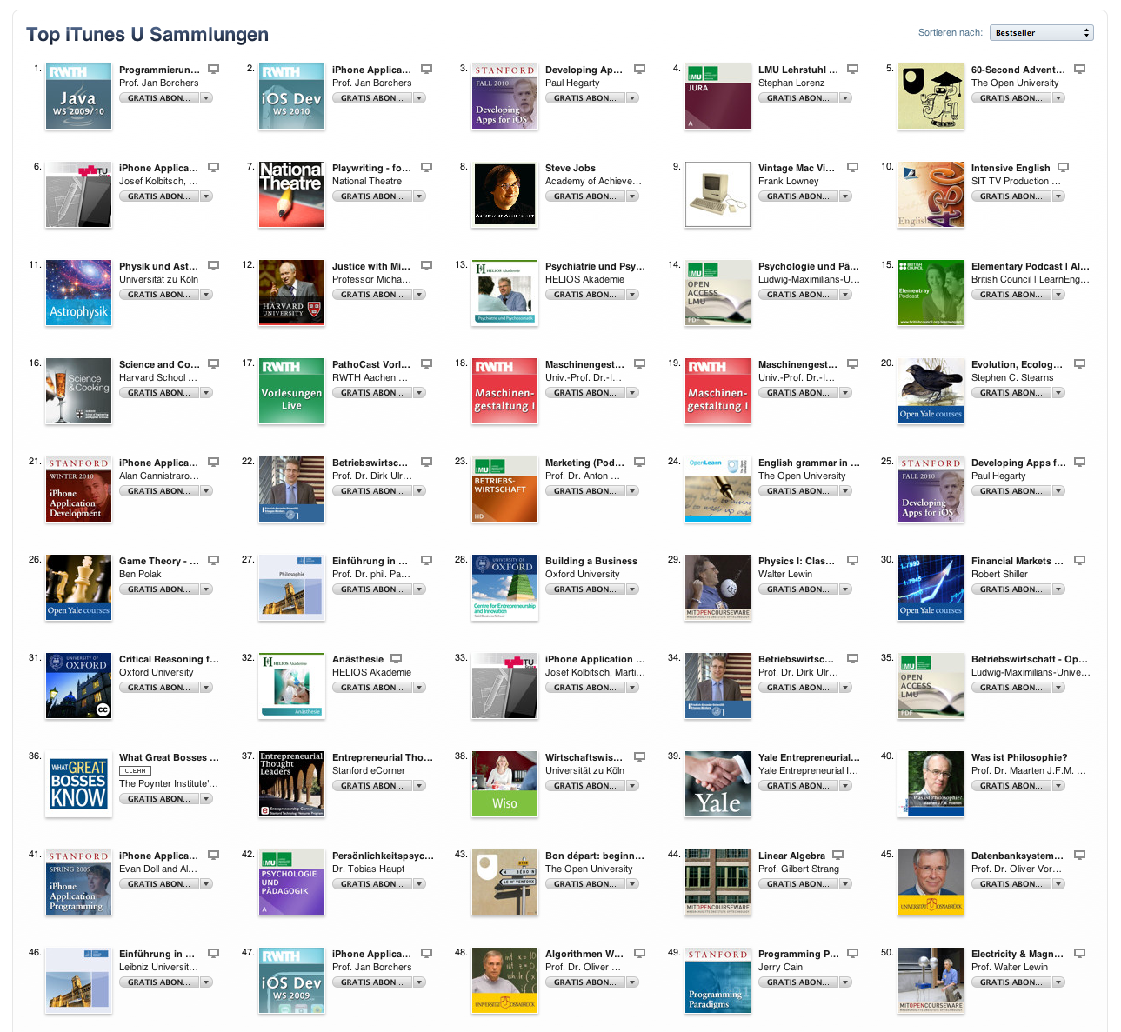Click author name Jerry Cain

(780, 967)
